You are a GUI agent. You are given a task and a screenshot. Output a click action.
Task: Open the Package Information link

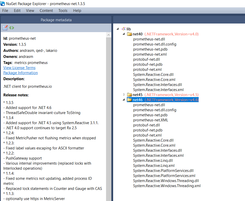click(x=20, y=73)
